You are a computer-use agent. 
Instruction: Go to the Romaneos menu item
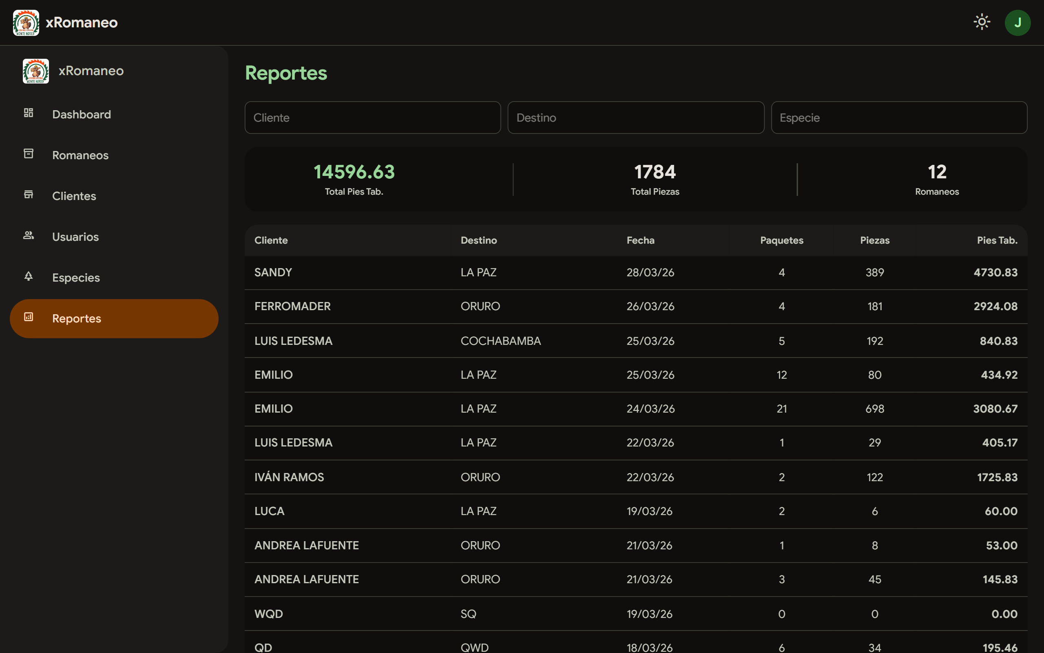tap(80, 155)
